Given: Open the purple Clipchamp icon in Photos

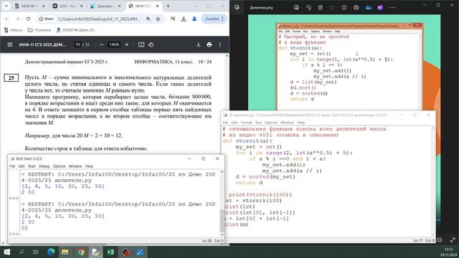Looking at the screenshot, I should pos(380,8).
